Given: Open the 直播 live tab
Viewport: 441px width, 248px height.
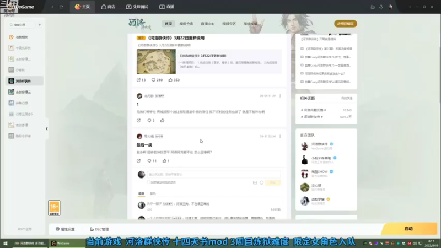Looking at the screenshot, I should 166,7.
